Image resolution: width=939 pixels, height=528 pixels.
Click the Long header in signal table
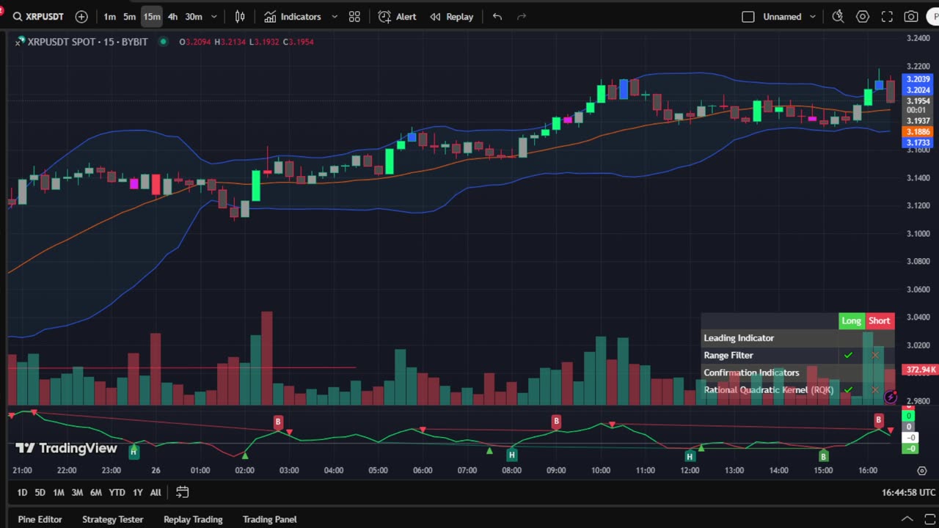tap(852, 320)
